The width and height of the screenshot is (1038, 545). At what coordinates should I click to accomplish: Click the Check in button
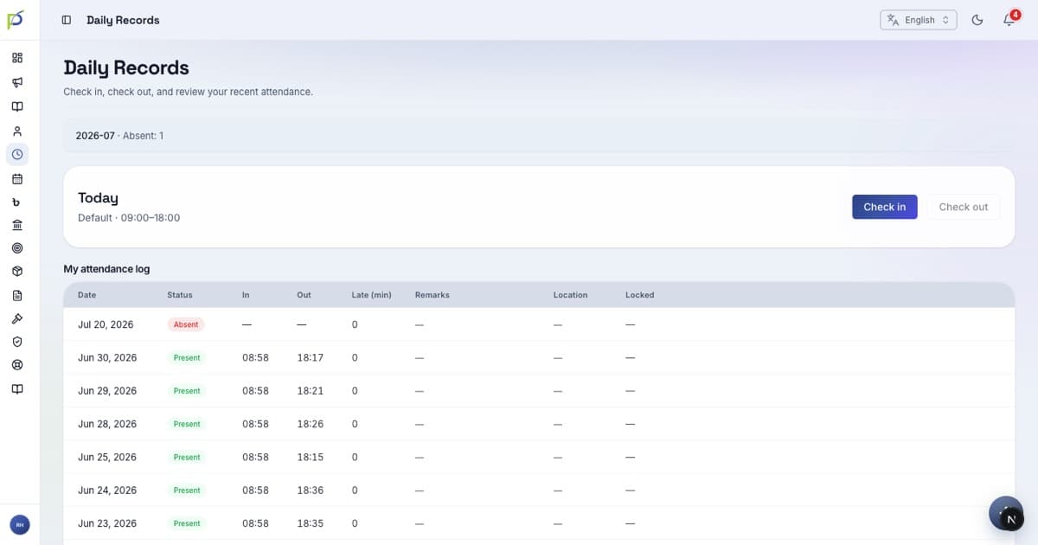[884, 207]
